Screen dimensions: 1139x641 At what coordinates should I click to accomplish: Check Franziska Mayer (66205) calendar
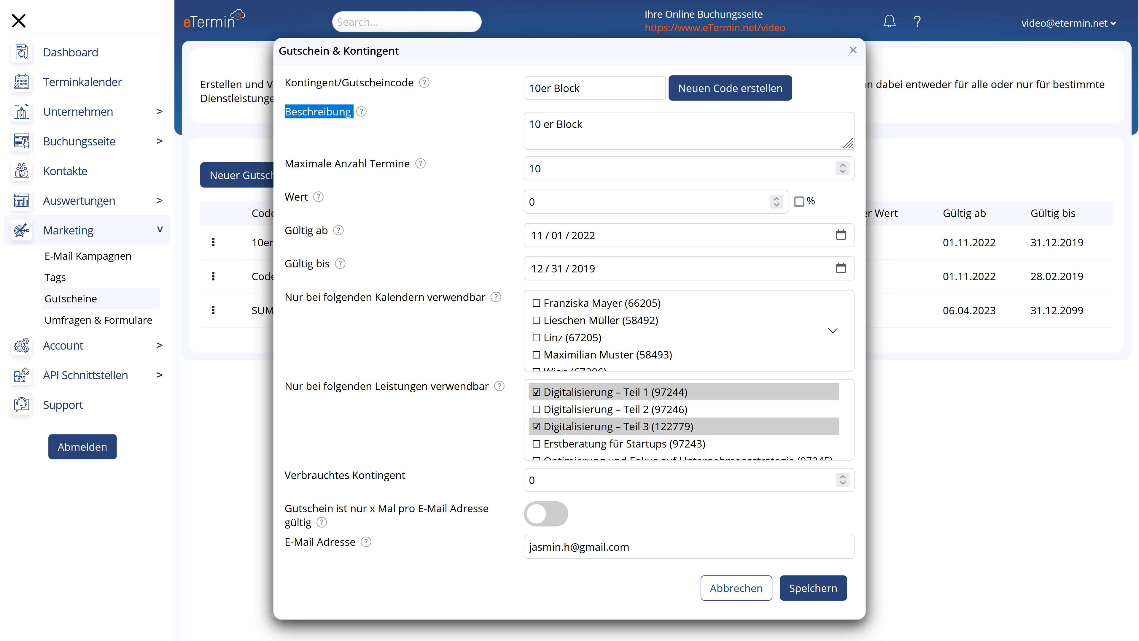click(536, 304)
